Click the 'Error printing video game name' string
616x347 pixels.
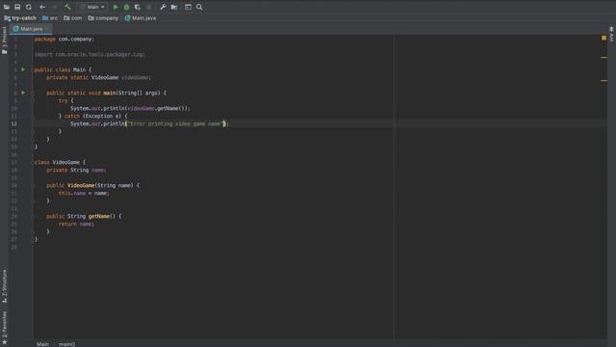175,123
